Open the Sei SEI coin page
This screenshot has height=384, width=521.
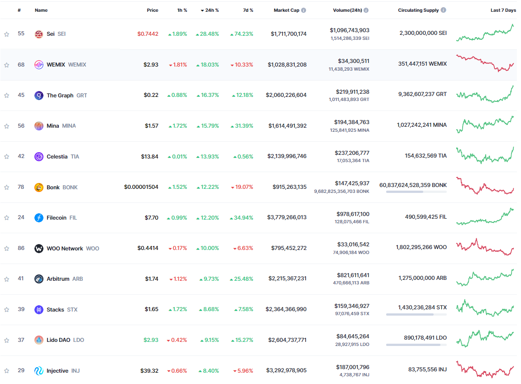pyautogui.click(x=56, y=34)
